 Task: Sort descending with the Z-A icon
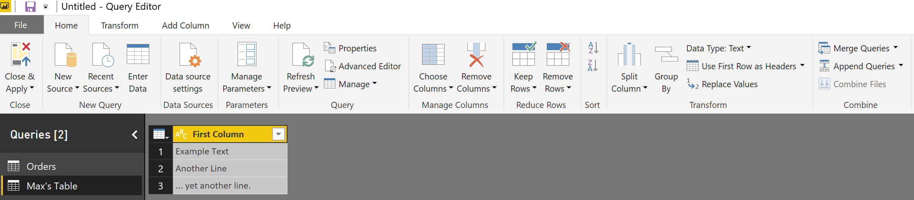[x=593, y=65]
